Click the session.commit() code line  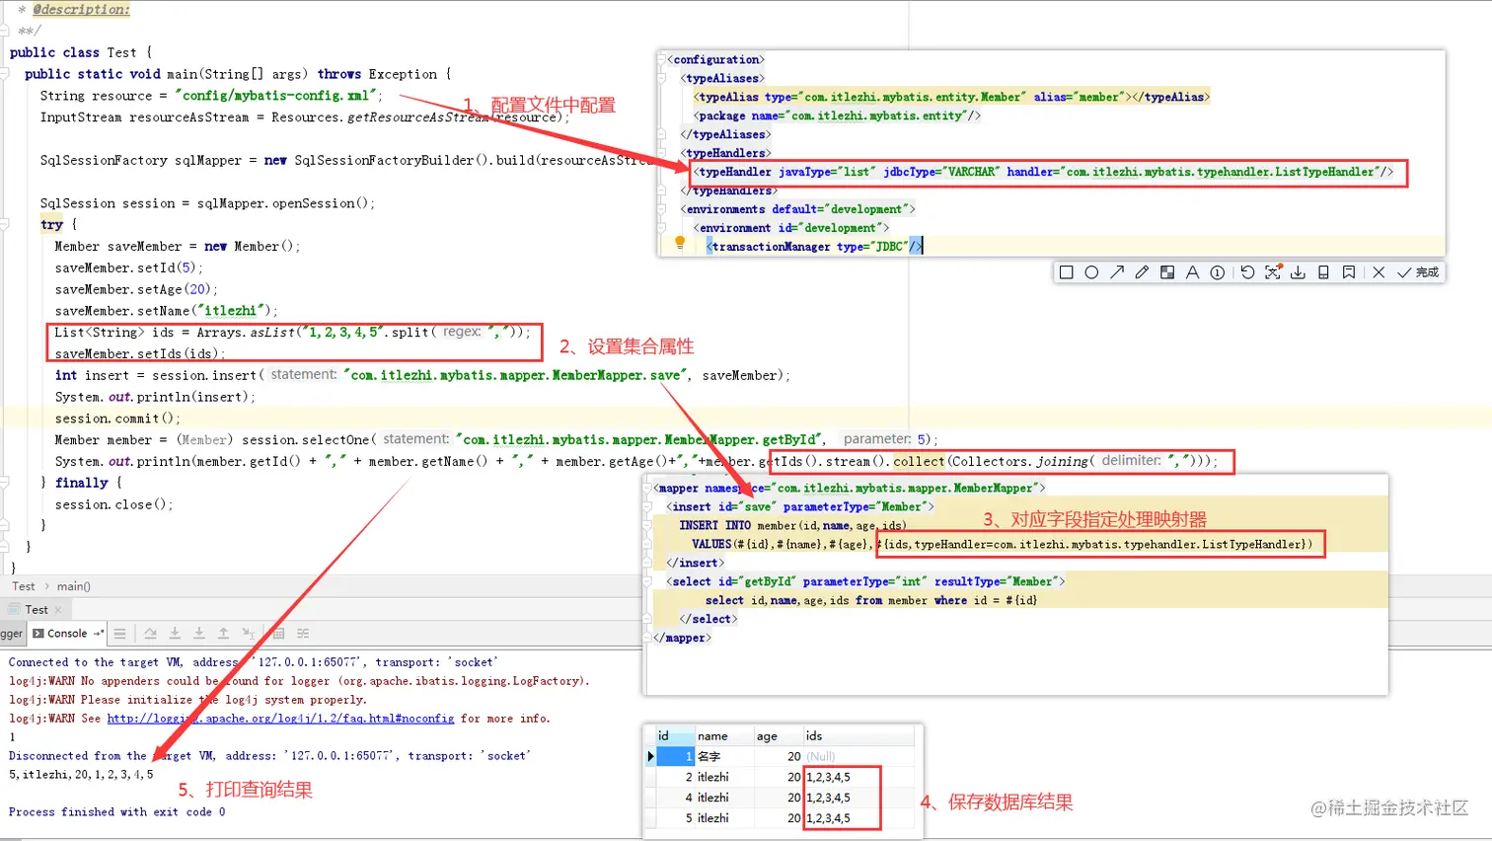pyautogui.click(x=117, y=419)
